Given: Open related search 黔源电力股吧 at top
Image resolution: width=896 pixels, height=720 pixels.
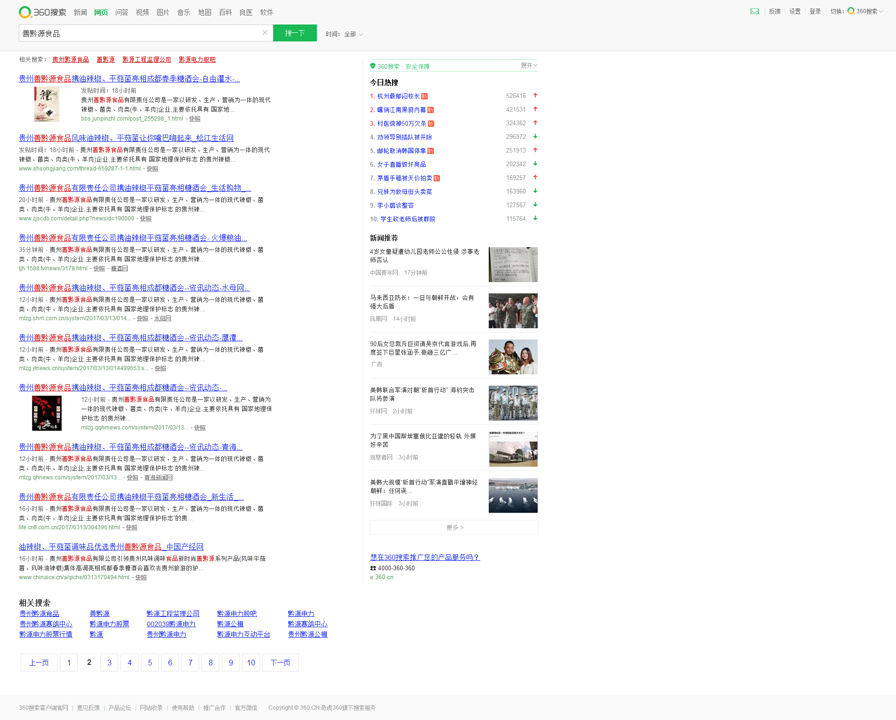Looking at the screenshot, I should (197, 59).
